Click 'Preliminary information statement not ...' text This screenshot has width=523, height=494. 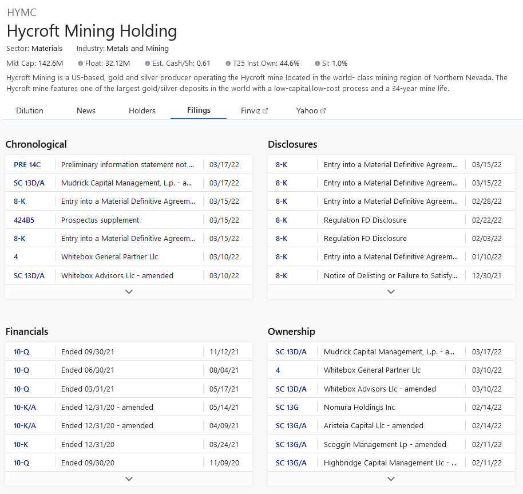click(x=128, y=165)
